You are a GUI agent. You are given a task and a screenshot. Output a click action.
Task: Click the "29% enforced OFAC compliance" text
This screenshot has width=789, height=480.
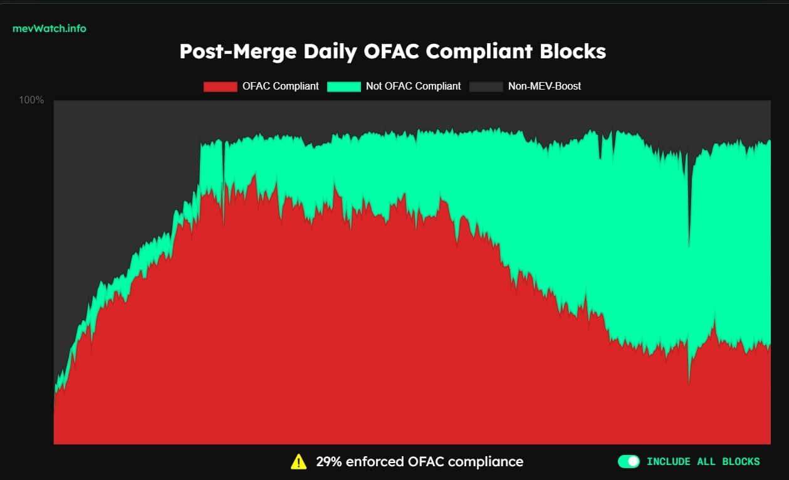click(x=419, y=462)
